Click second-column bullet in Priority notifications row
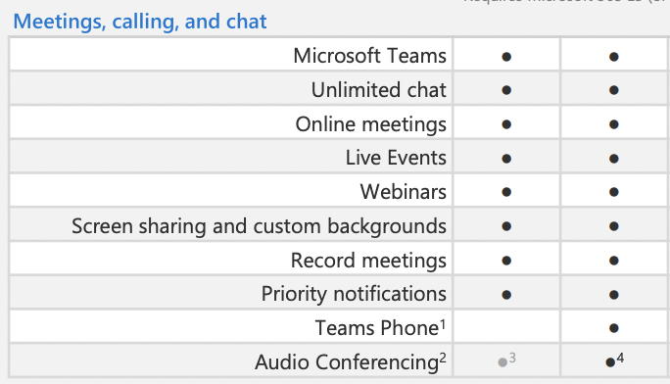This screenshot has height=384, width=670. [613, 295]
